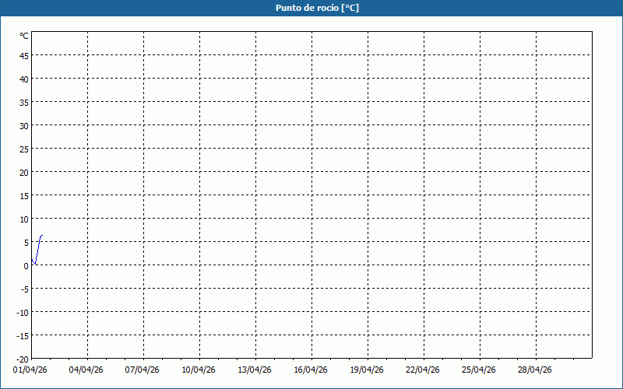
Task: Select the 04/04/26 date label
Action: [x=86, y=370]
